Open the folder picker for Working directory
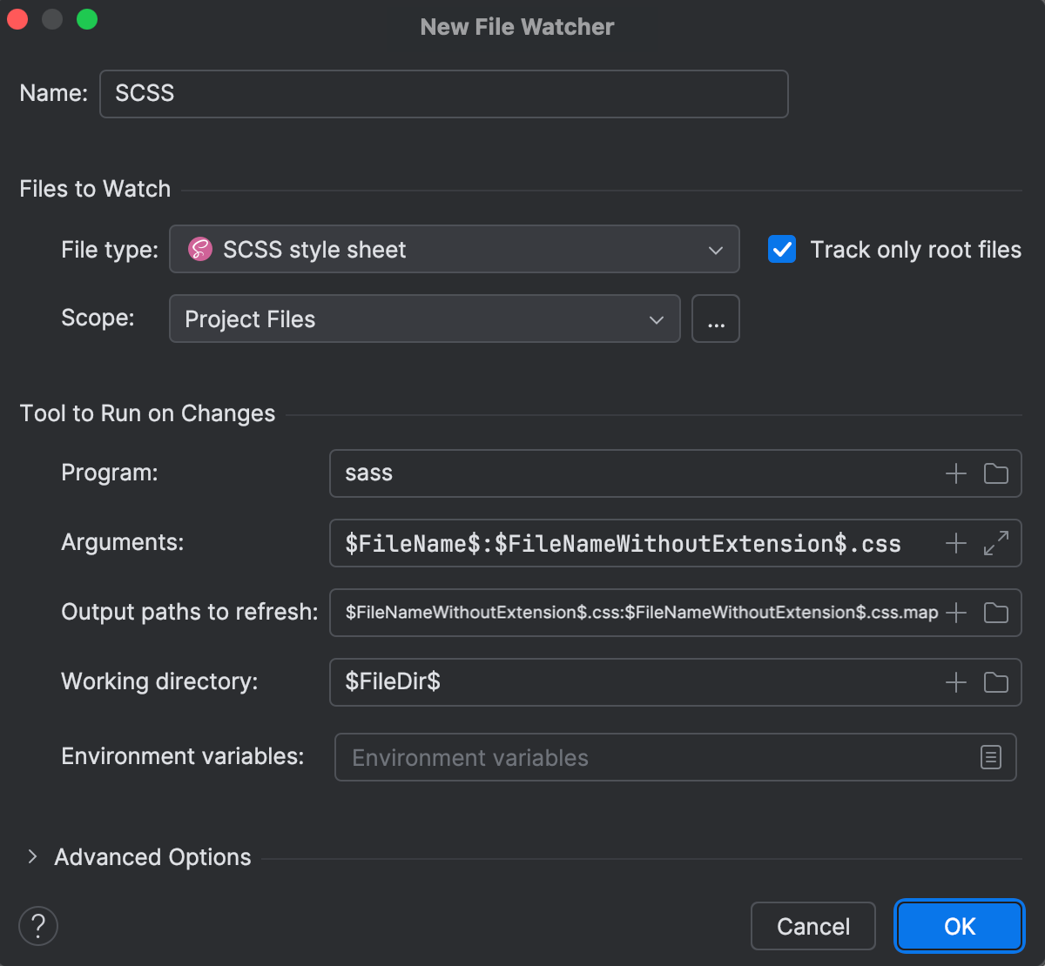 pyautogui.click(x=996, y=682)
